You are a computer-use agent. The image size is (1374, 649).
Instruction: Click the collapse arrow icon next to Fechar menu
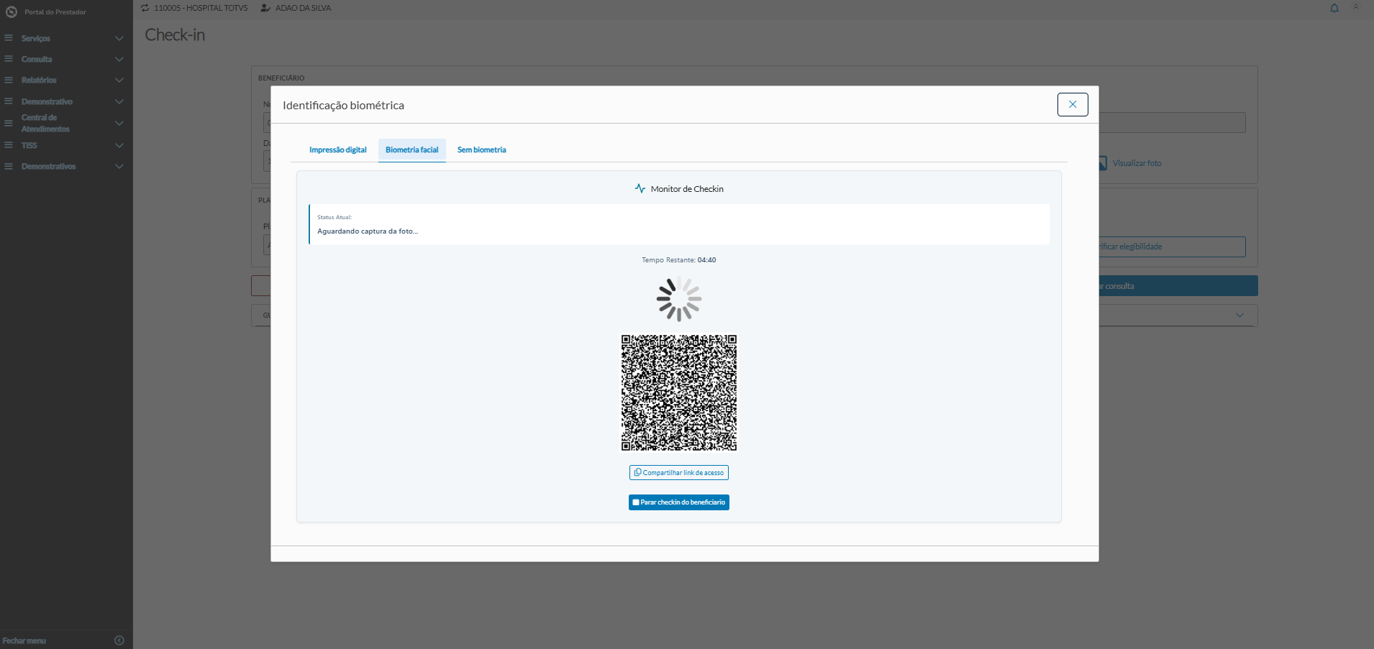tap(119, 640)
